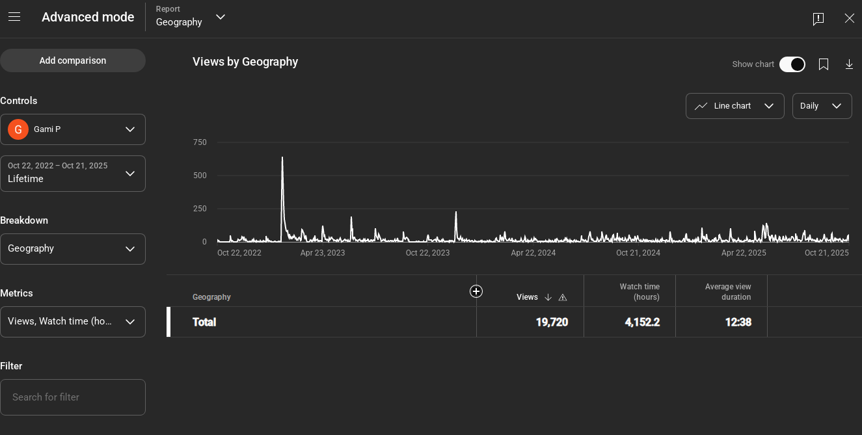The image size is (862, 435).
Task: Click the Views column header
Action: [x=527, y=297]
